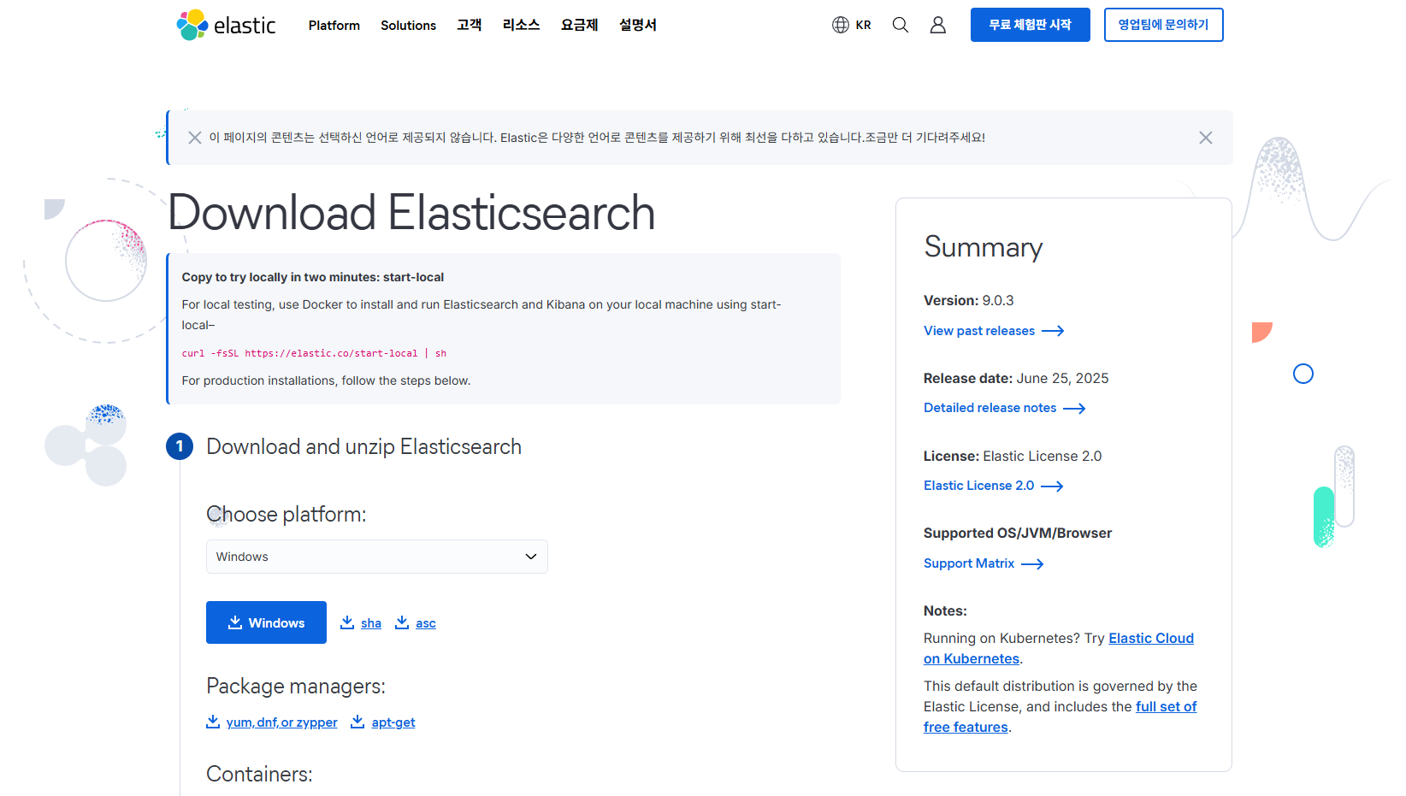Screen dimensions: 1406x796
Task: Dismiss banner with right X icon
Action: tap(1206, 138)
